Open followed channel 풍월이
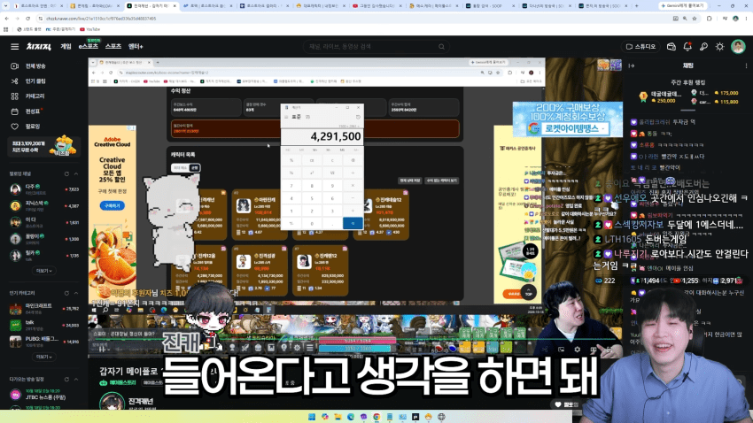This screenshot has height=423, width=753. click(44, 239)
